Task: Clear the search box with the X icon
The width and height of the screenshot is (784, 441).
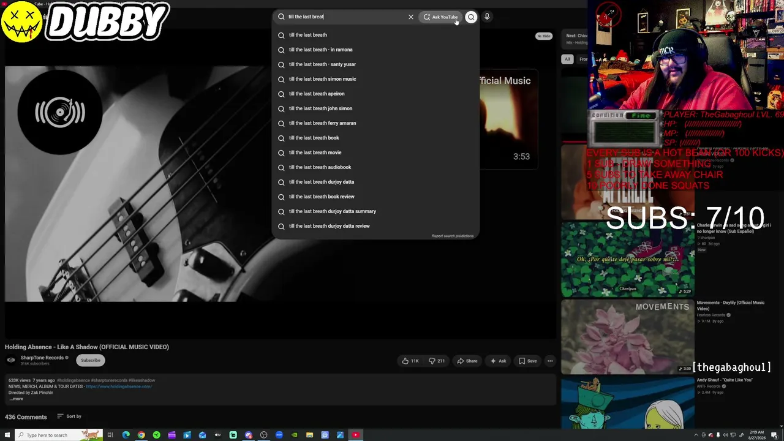Action: (411, 17)
